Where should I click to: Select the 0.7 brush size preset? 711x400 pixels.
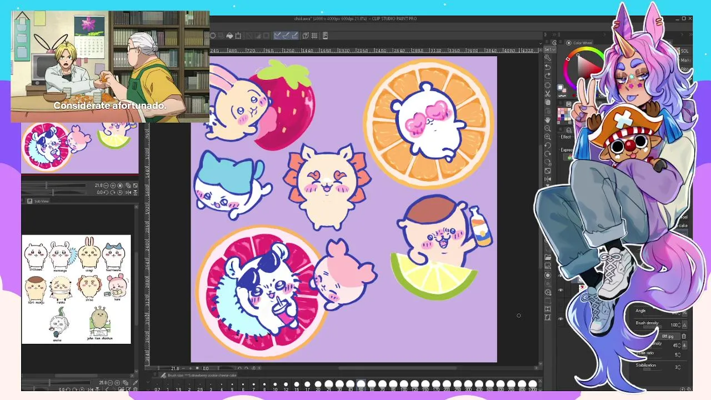tap(157, 386)
